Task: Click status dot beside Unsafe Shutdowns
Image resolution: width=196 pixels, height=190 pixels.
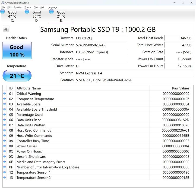Action: click(x=5, y=157)
